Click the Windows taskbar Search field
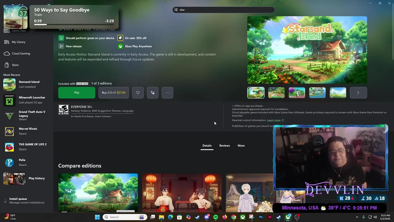394x222 pixels. coord(125,217)
